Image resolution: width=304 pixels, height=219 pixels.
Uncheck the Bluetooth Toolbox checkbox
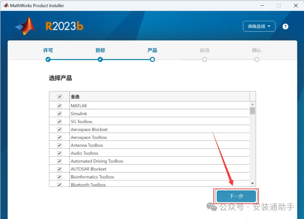(60, 185)
